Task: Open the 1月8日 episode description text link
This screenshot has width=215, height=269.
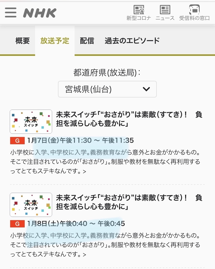Action: point(105,245)
